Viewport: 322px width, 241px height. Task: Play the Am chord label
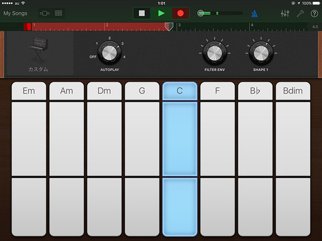66,91
